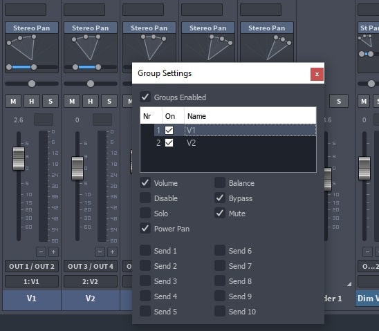
Task: Select the V2 channel name label
Action: pos(91,299)
